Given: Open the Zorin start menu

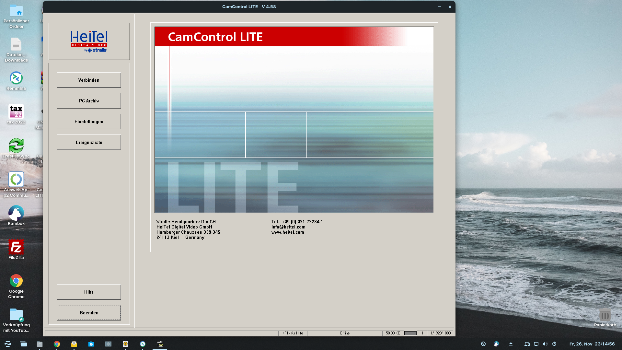Looking at the screenshot, I should point(8,344).
